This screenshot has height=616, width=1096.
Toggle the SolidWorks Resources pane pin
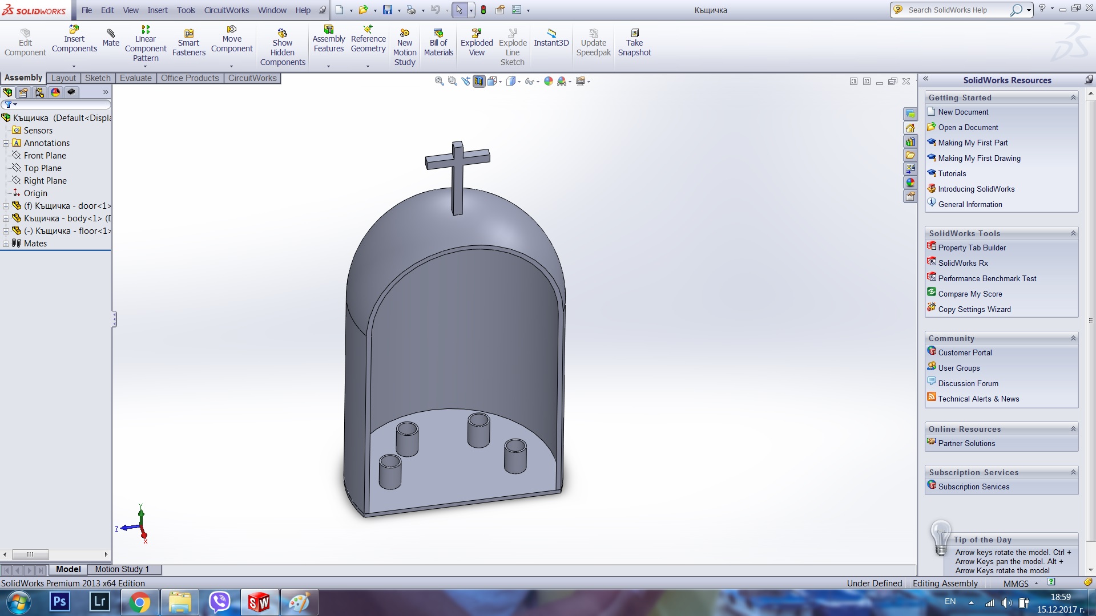[1089, 80]
